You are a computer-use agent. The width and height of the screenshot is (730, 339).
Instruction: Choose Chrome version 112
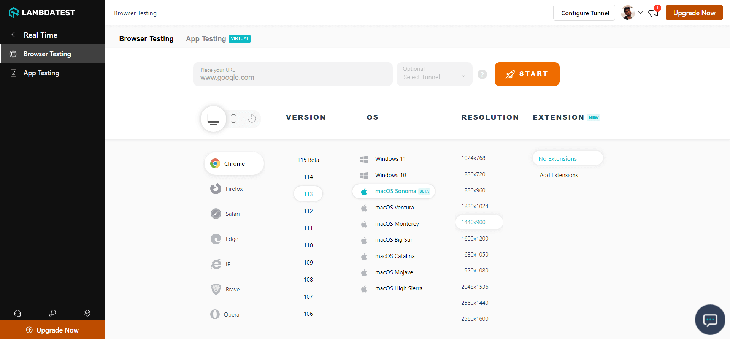pos(308,211)
